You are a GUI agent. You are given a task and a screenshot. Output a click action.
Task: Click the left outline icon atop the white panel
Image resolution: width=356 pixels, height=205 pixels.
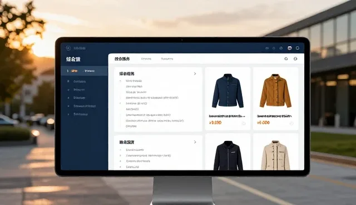pos(286,58)
